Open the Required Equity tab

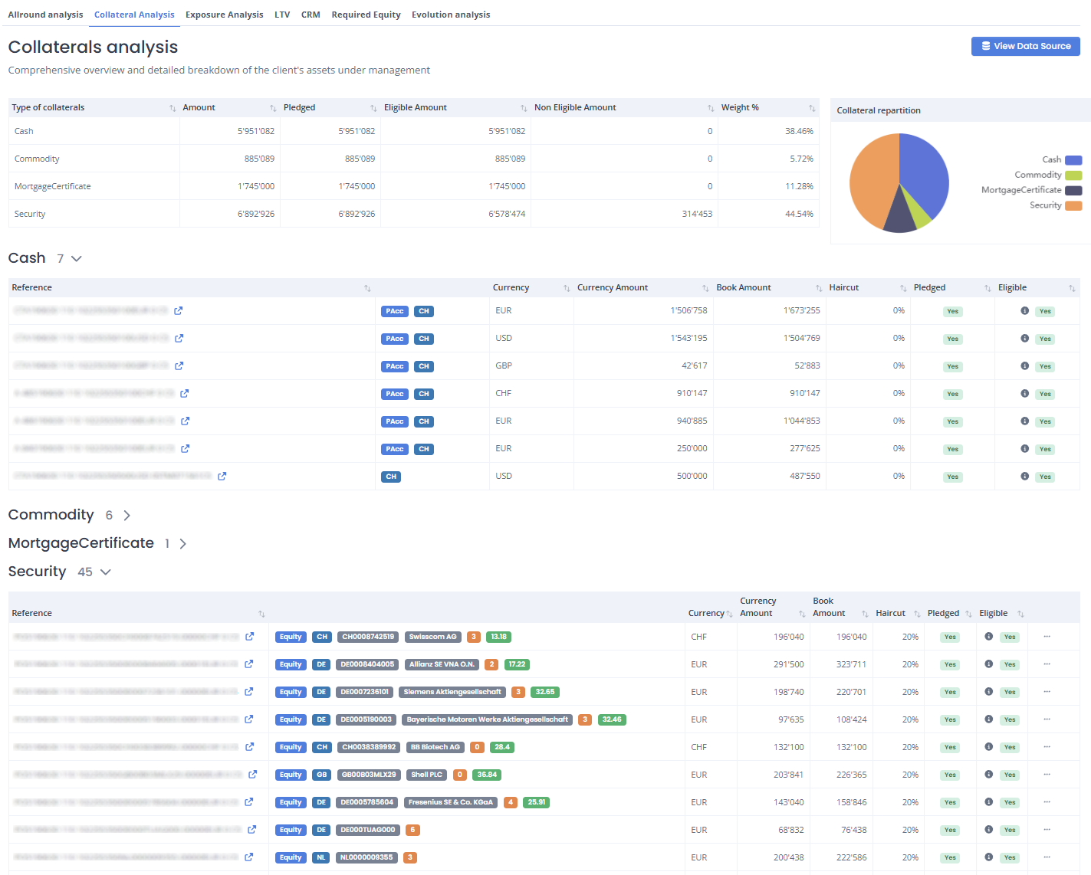click(366, 15)
